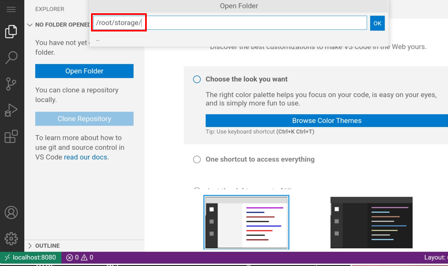This screenshot has height=266, width=448.
Task: Click the Clone Repository button
Action: tap(84, 119)
